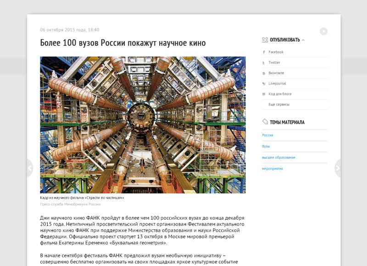Click the Livejournal icon

coord(264,83)
